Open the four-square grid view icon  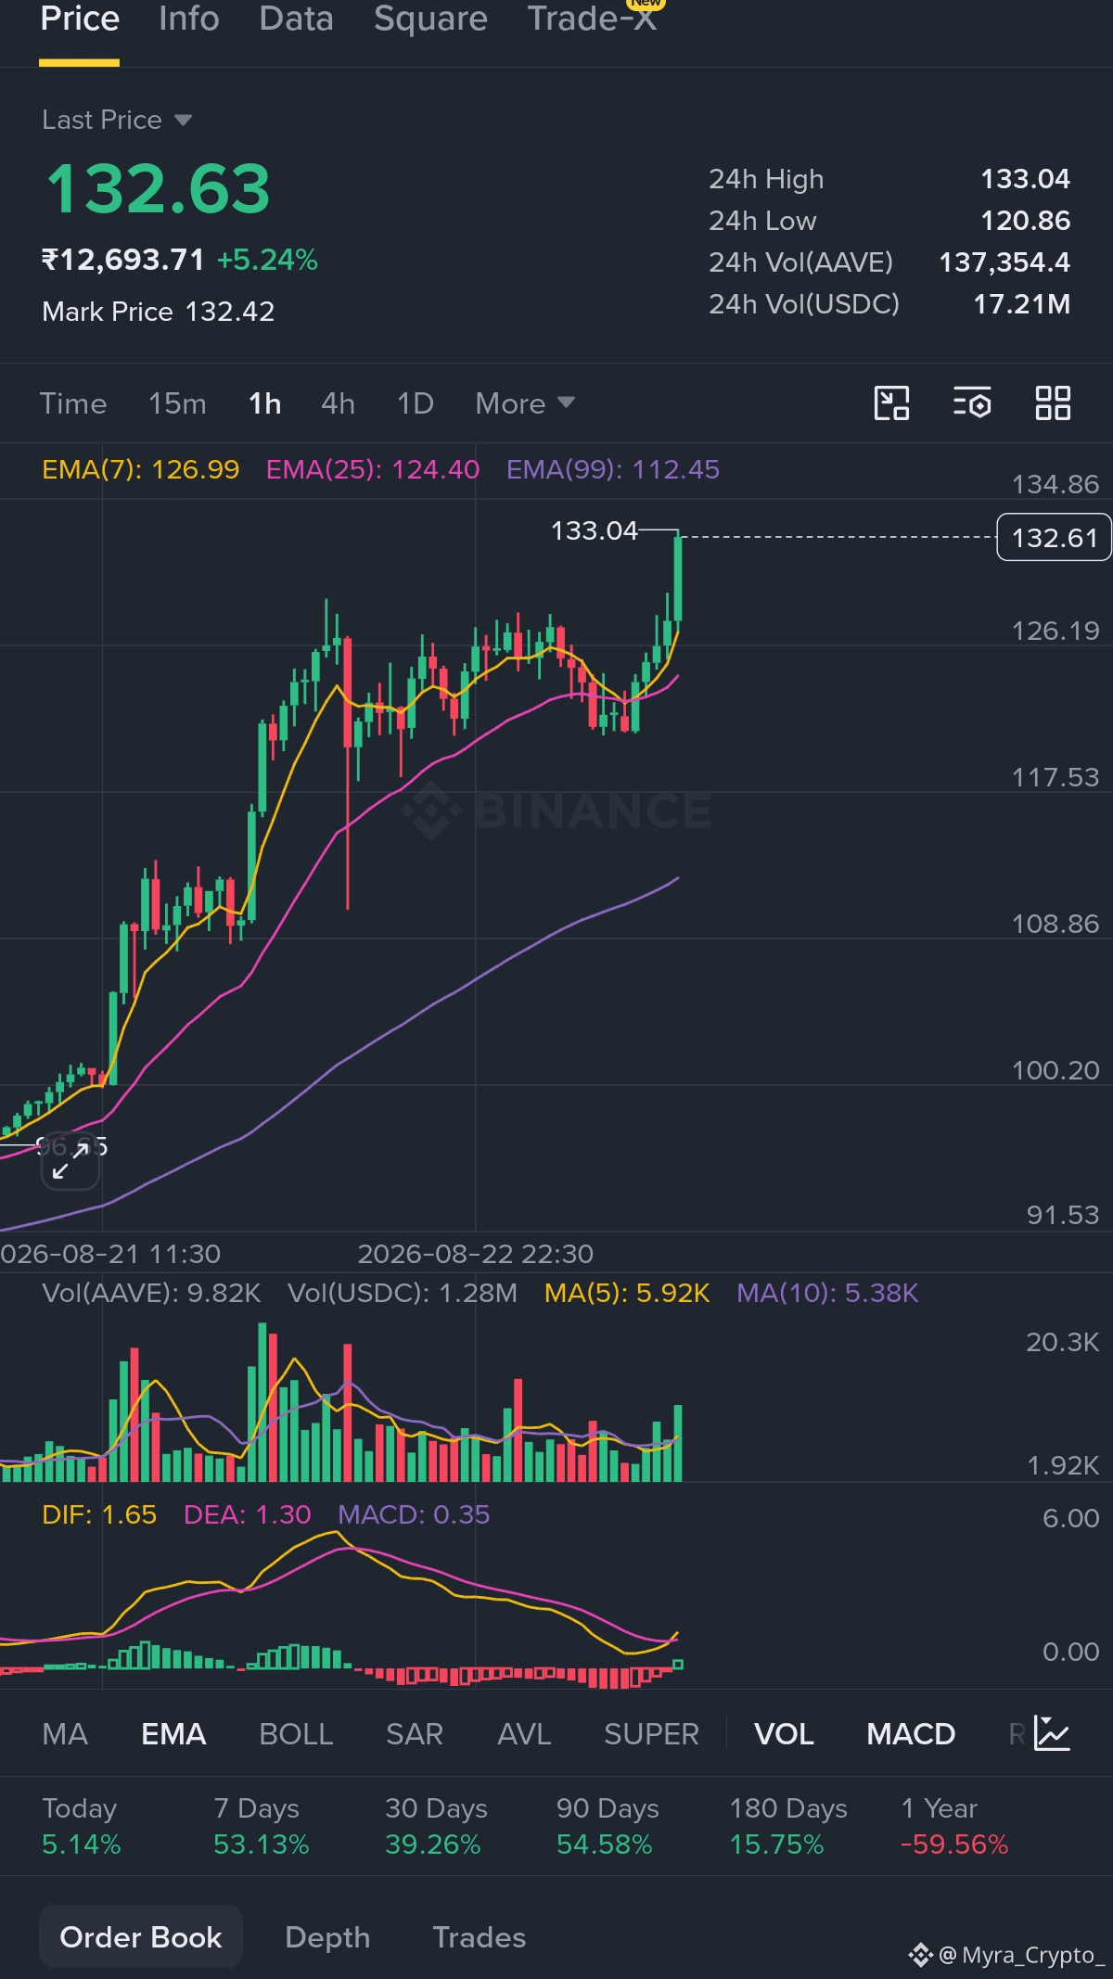point(1053,403)
